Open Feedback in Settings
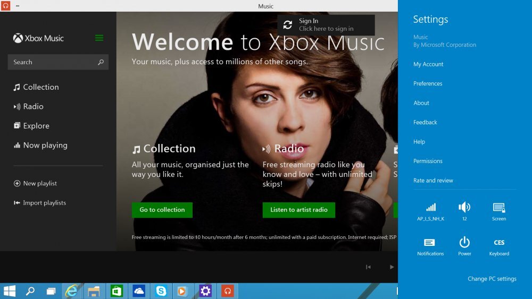Screen dimensions: 532x299 [425, 122]
